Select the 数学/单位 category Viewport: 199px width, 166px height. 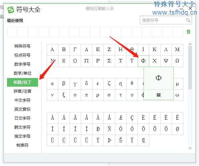coord(22,73)
